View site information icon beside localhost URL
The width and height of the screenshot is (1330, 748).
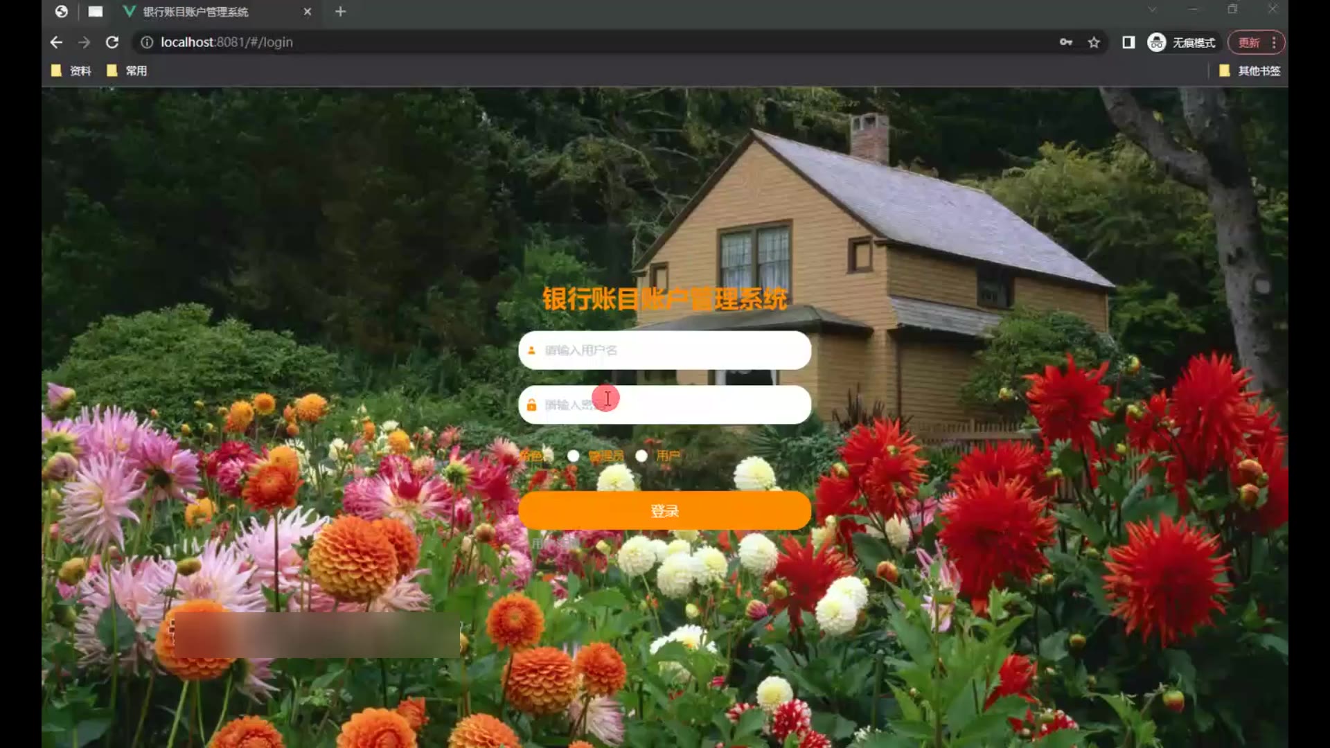click(147, 42)
